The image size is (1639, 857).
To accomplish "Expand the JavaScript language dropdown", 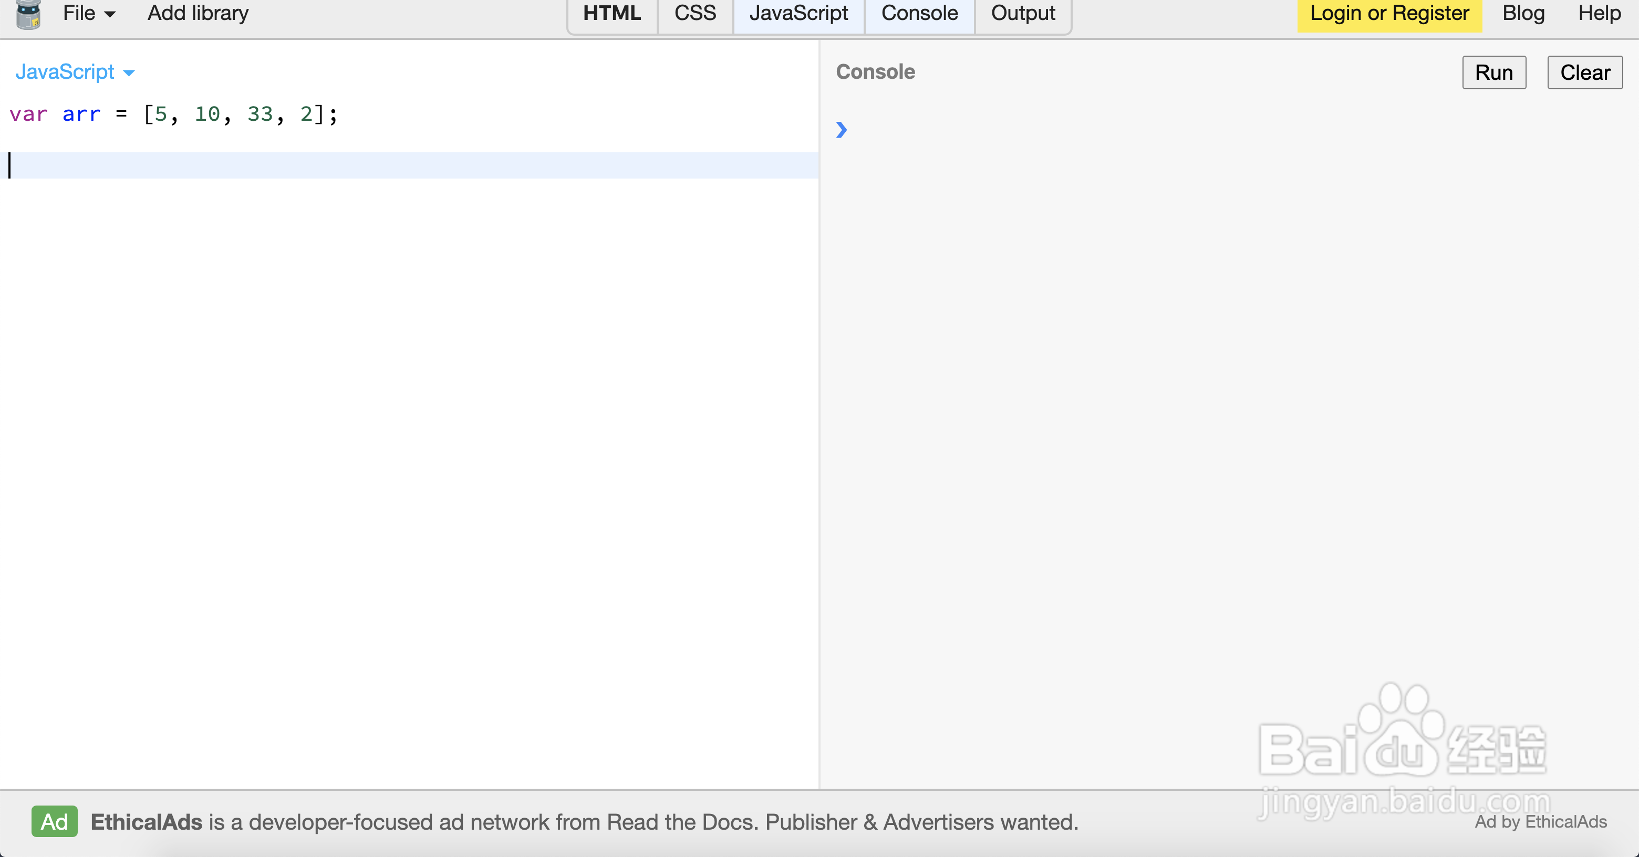I will [x=75, y=72].
